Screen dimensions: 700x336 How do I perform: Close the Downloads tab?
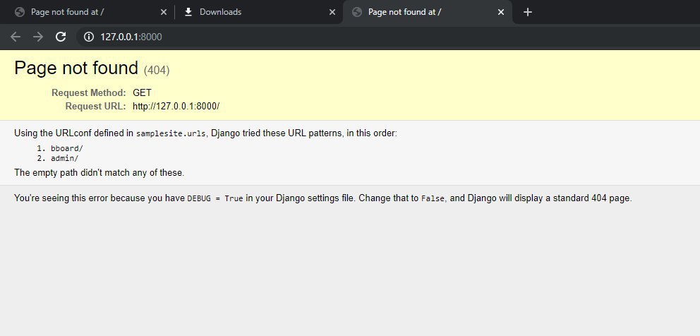[x=332, y=12]
